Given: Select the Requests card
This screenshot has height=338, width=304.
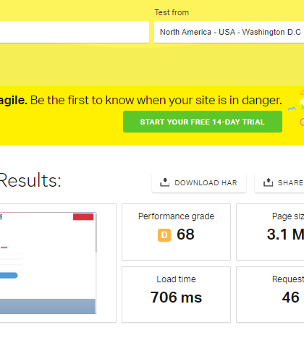Looking at the screenshot, I should pyautogui.click(x=270, y=295).
